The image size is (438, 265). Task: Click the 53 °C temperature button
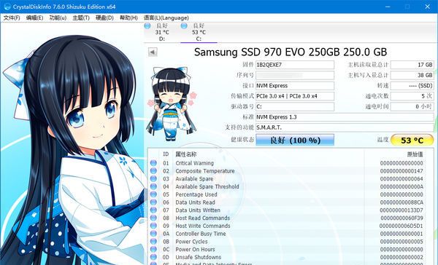coord(412,141)
